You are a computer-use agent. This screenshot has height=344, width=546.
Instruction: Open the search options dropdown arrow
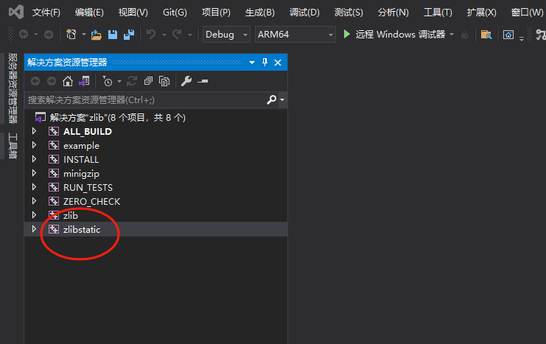pos(282,100)
